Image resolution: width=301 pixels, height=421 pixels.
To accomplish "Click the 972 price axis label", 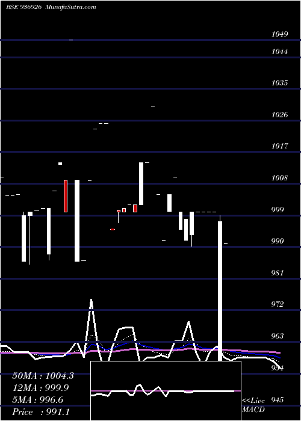I will (x=278, y=304).
